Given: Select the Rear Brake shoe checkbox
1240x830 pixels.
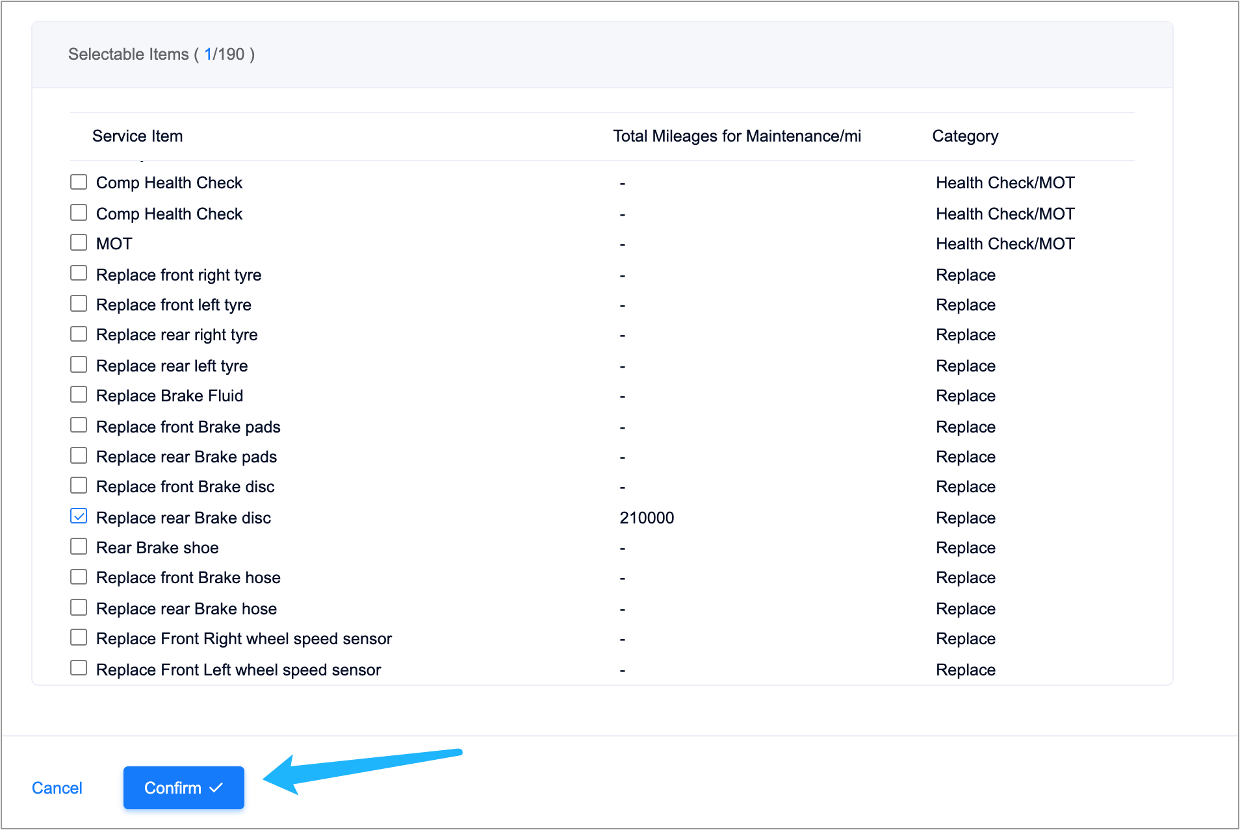Looking at the screenshot, I should tap(79, 547).
